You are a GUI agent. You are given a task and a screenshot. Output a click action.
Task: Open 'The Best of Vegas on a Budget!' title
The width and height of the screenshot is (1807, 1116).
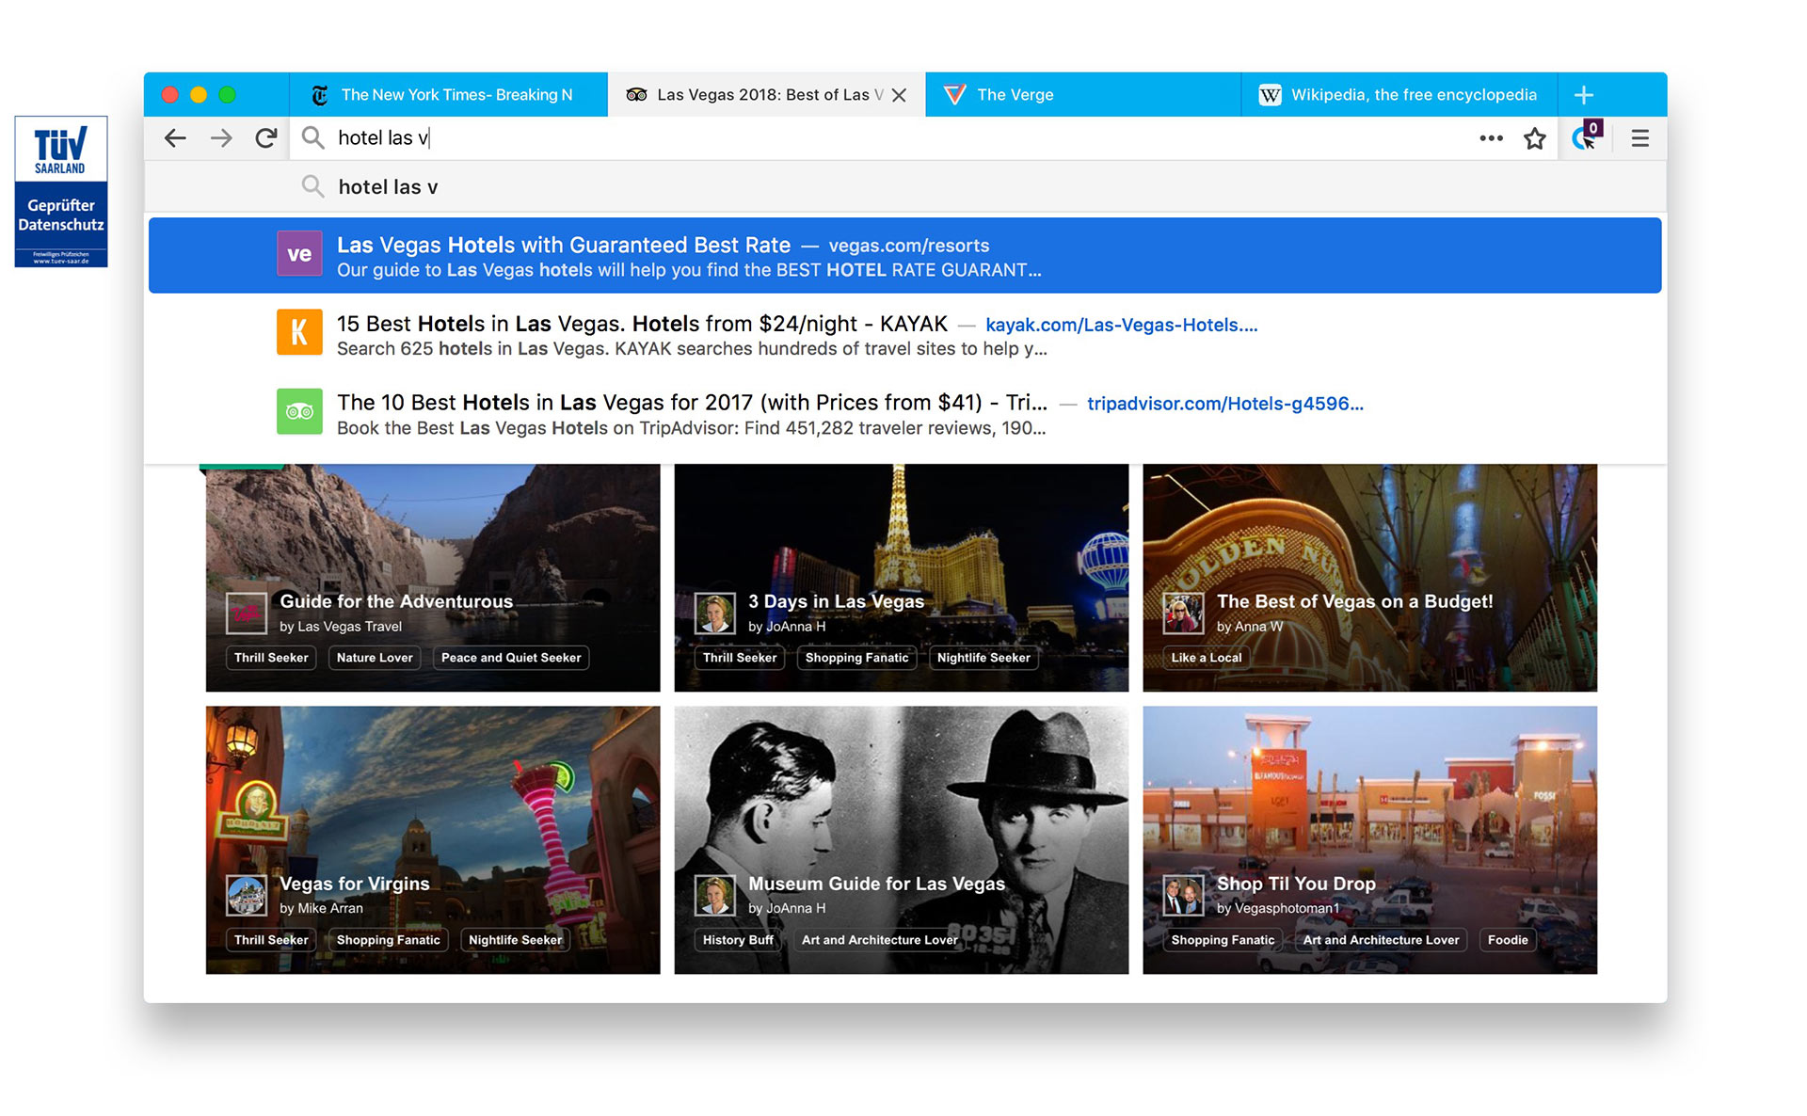pos(1354,601)
